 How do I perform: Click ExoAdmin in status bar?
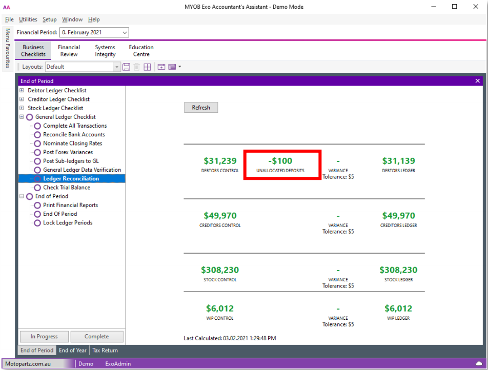click(x=118, y=364)
